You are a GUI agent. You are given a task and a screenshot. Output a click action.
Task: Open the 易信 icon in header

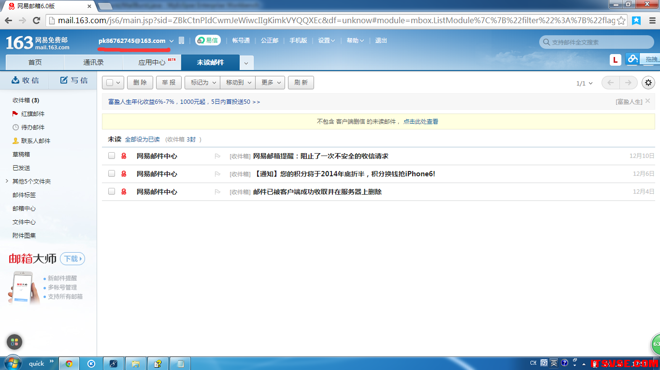pyautogui.click(x=208, y=41)
